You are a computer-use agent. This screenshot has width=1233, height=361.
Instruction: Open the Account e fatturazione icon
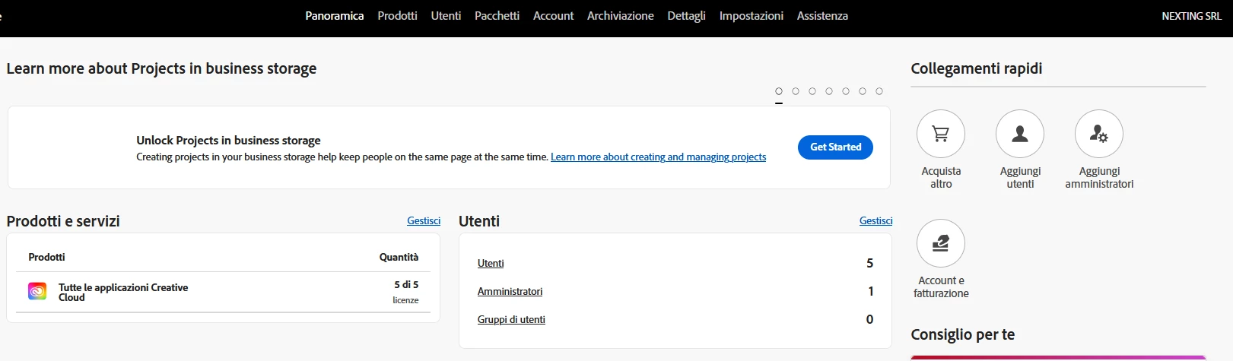coord(941,243)
